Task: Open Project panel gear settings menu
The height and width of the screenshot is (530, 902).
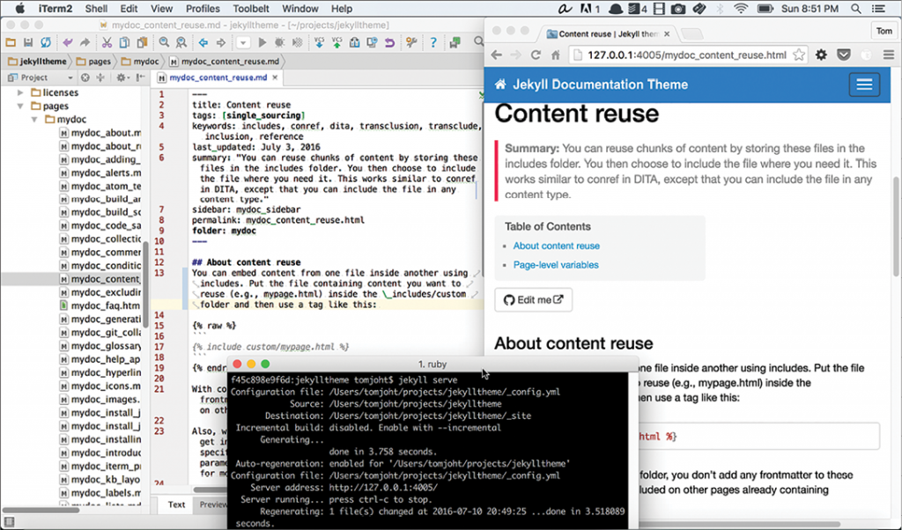Action: tap(122, 77)
